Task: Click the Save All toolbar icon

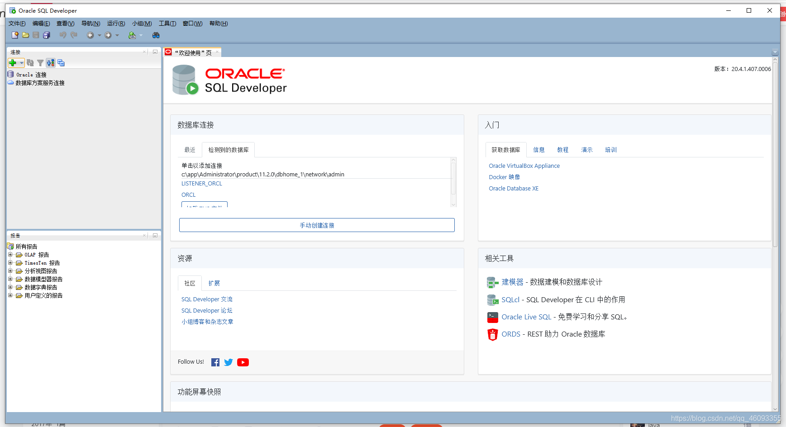Action: [46, 35]
